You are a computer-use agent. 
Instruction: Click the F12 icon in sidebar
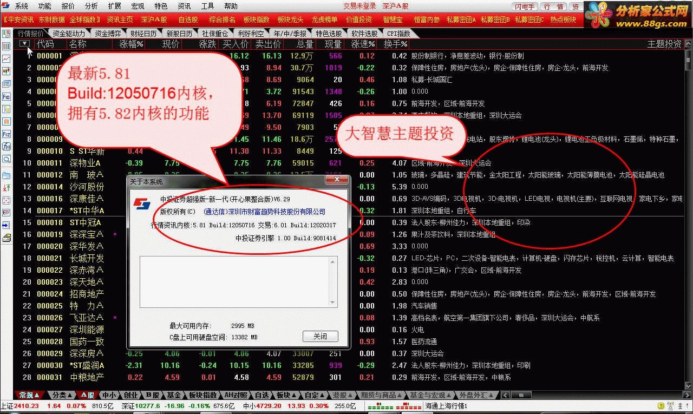tap(6, 134)
